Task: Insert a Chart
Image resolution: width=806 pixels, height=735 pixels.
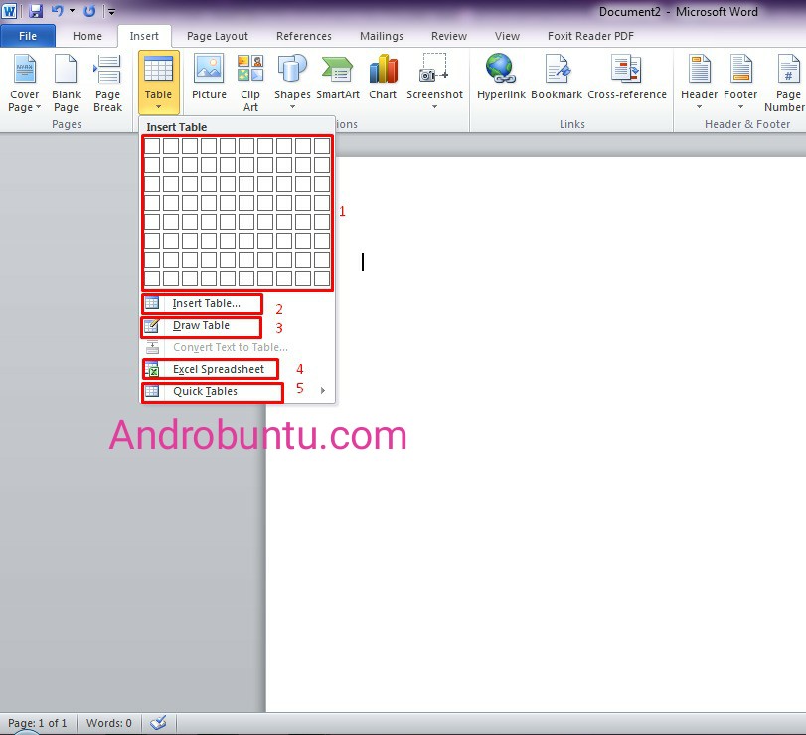Action: [383, 80]
